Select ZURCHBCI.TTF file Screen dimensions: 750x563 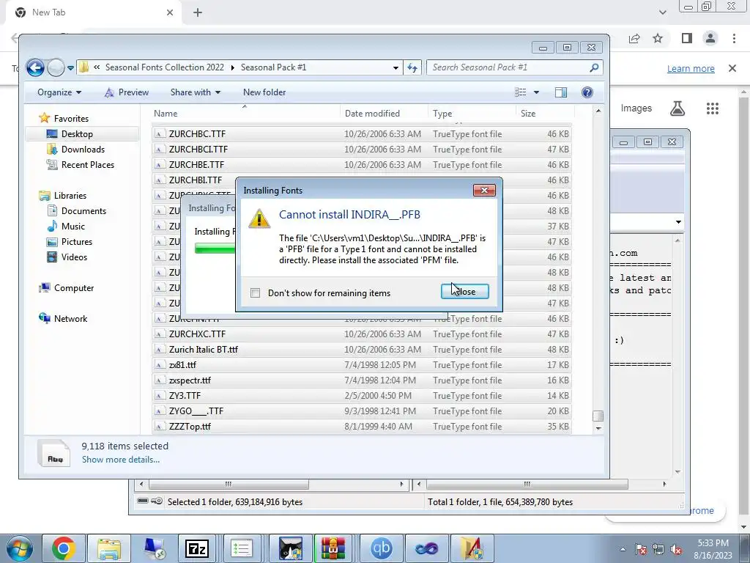coord(362,150)
